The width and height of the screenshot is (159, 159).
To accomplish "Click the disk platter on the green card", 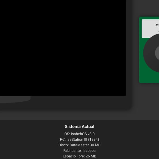I will (151, 53).
